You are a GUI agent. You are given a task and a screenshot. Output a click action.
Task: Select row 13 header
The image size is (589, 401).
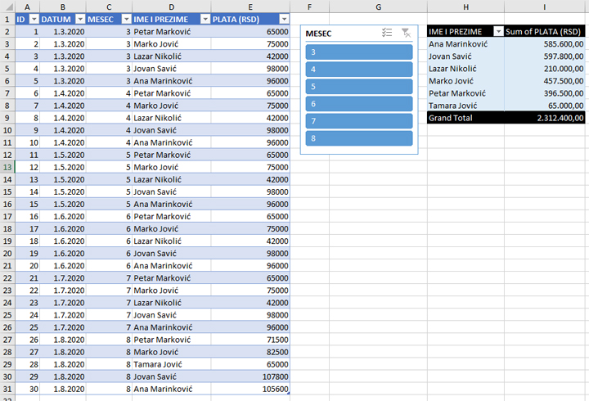tap(7, 167)
